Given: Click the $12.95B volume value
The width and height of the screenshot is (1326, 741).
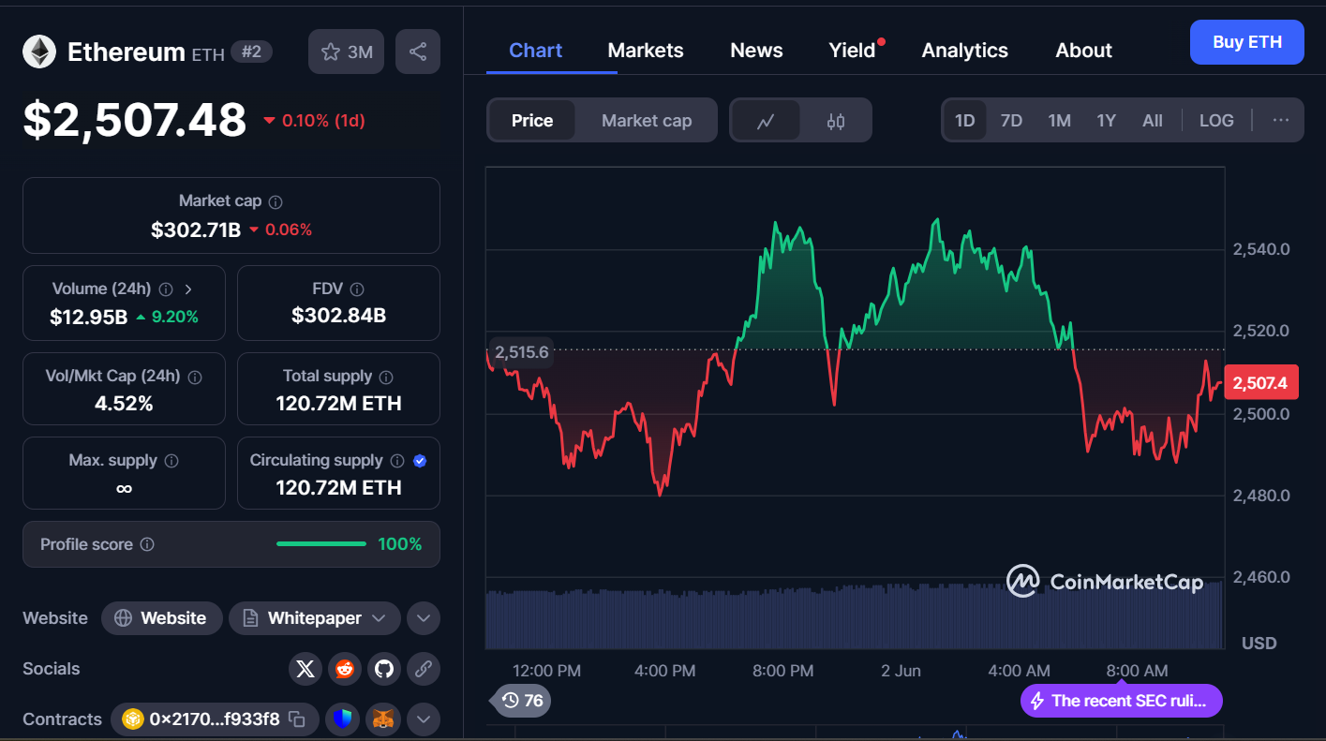Looking at the screenshot, I should click(88, 318).
